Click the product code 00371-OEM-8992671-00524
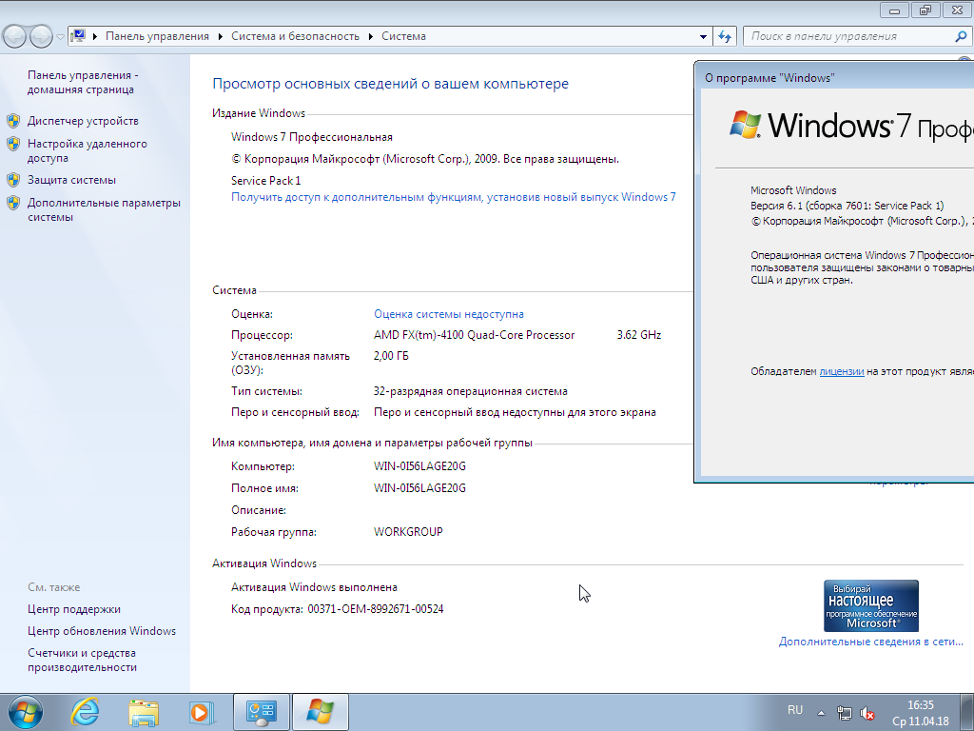Screen dimensions: 974x731 coord(376,609)
